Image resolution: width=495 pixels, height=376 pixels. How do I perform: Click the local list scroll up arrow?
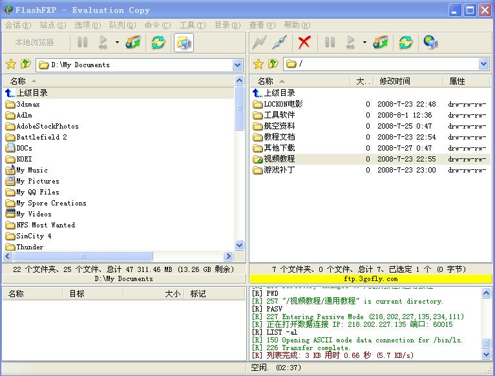click(x=240, y=81)
